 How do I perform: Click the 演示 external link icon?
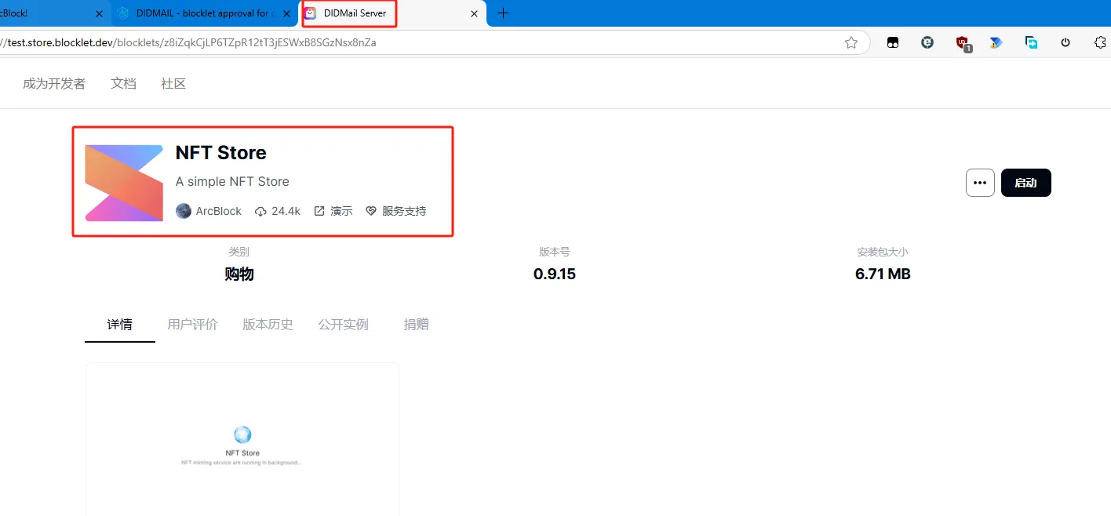[x=319, y=211]
